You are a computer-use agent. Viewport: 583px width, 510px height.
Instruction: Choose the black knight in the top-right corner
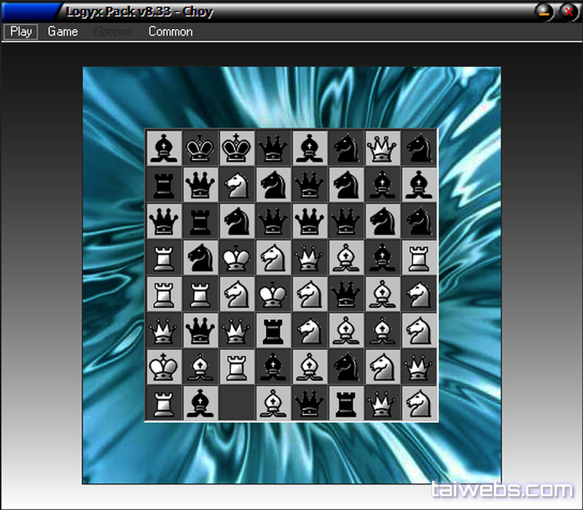point(419,147)
